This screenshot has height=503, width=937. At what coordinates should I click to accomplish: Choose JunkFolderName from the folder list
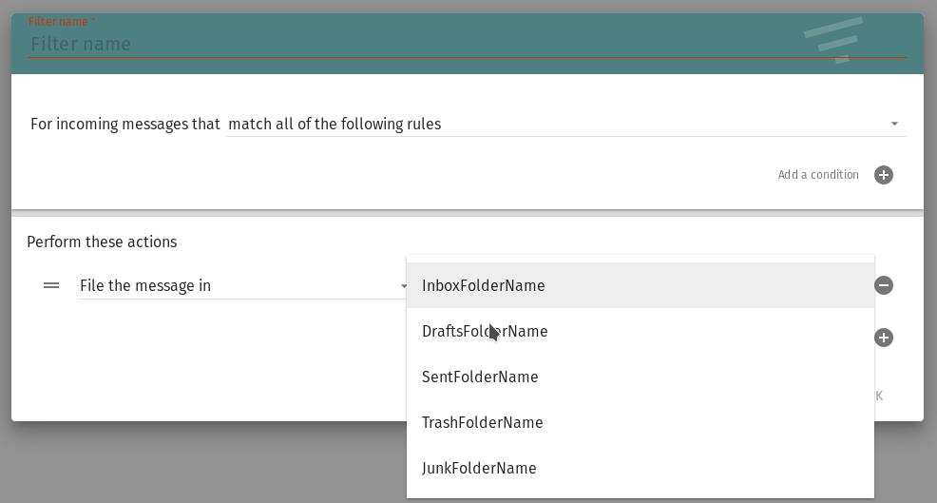479,468
